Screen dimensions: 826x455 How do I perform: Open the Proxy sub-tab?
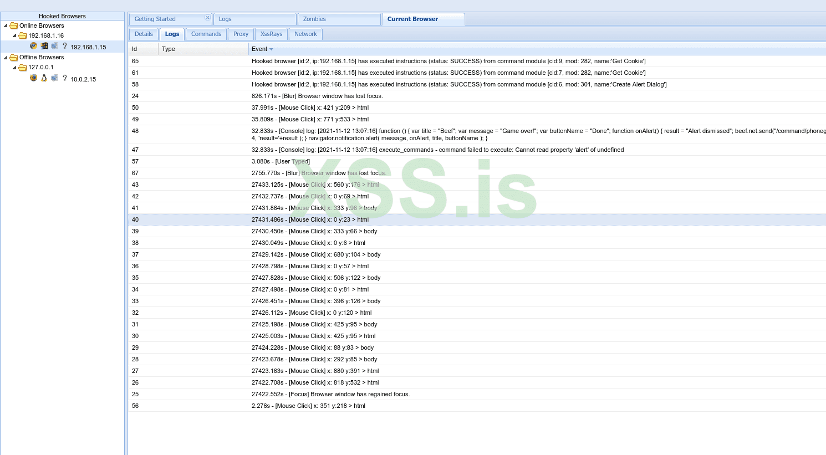pos(241,34)
